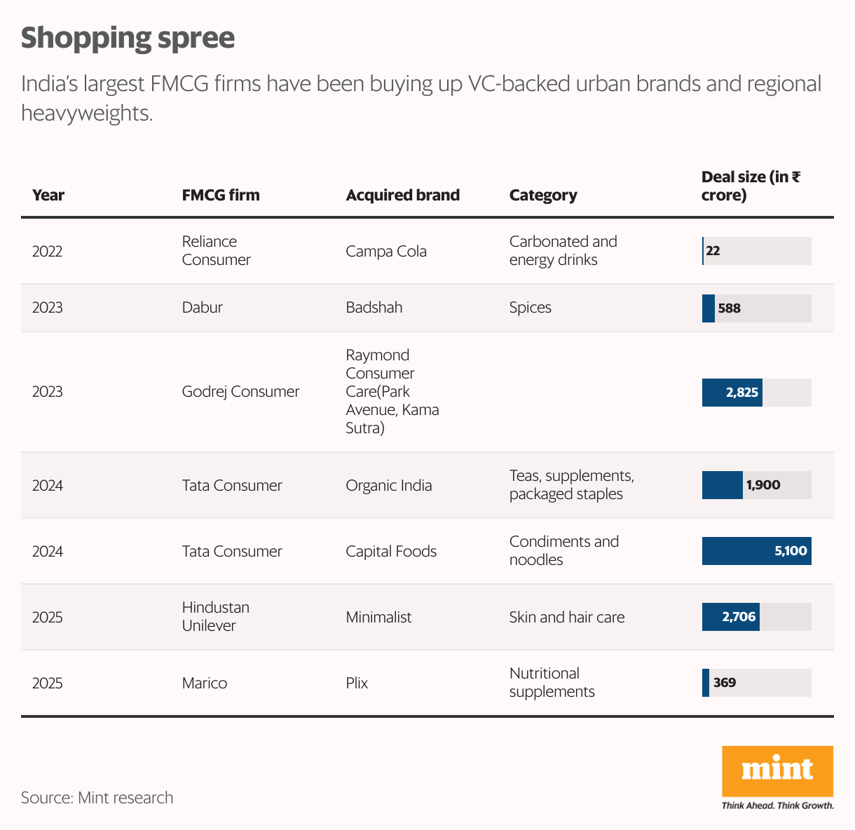
Task: Click the Deal size column header
Action: tap(751, 186)
